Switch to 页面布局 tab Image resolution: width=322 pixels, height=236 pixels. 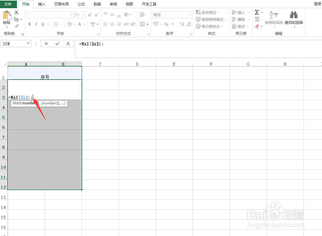62,4
